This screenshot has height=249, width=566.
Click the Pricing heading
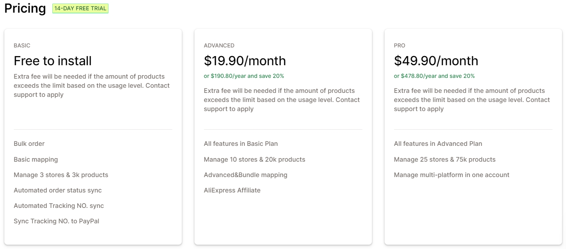point(25,8)
